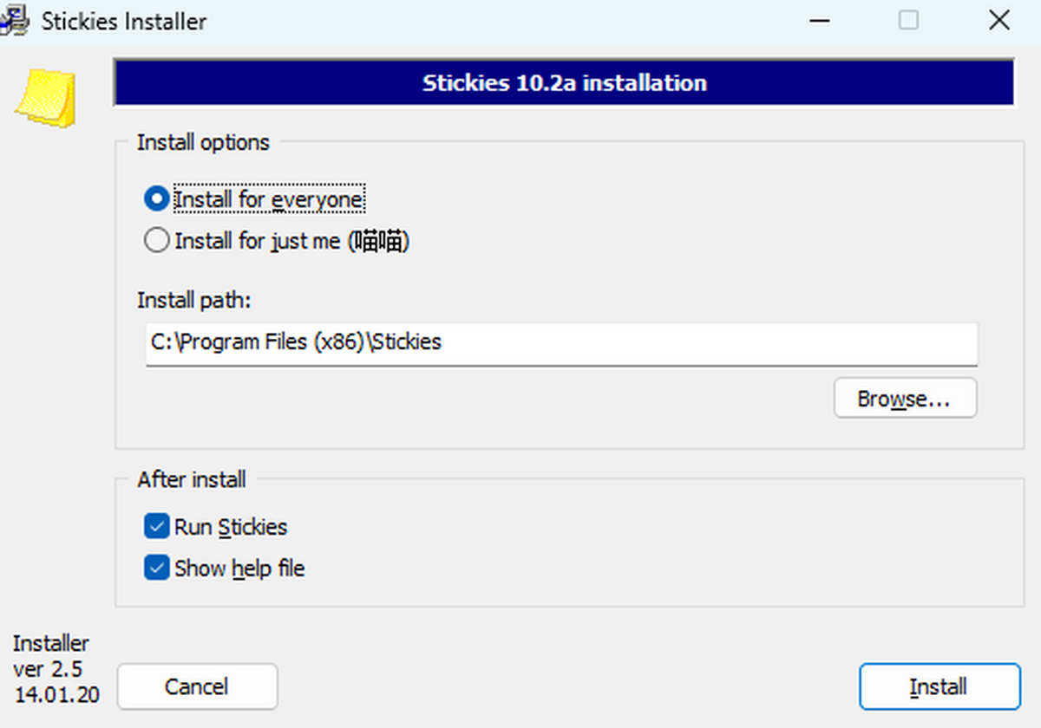Disable the Show help file checkbox

[x=157, y=569]
